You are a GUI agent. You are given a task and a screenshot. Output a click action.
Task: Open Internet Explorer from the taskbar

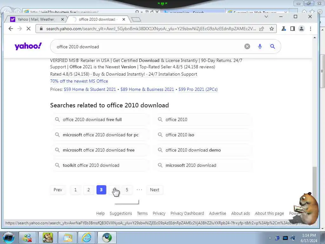tap(86, 238)
